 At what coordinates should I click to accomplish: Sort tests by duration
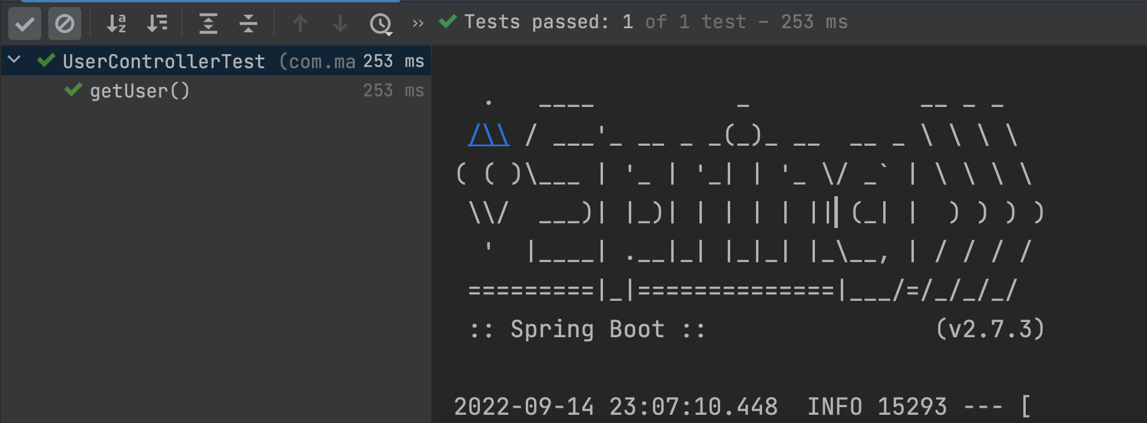point(157,24)
